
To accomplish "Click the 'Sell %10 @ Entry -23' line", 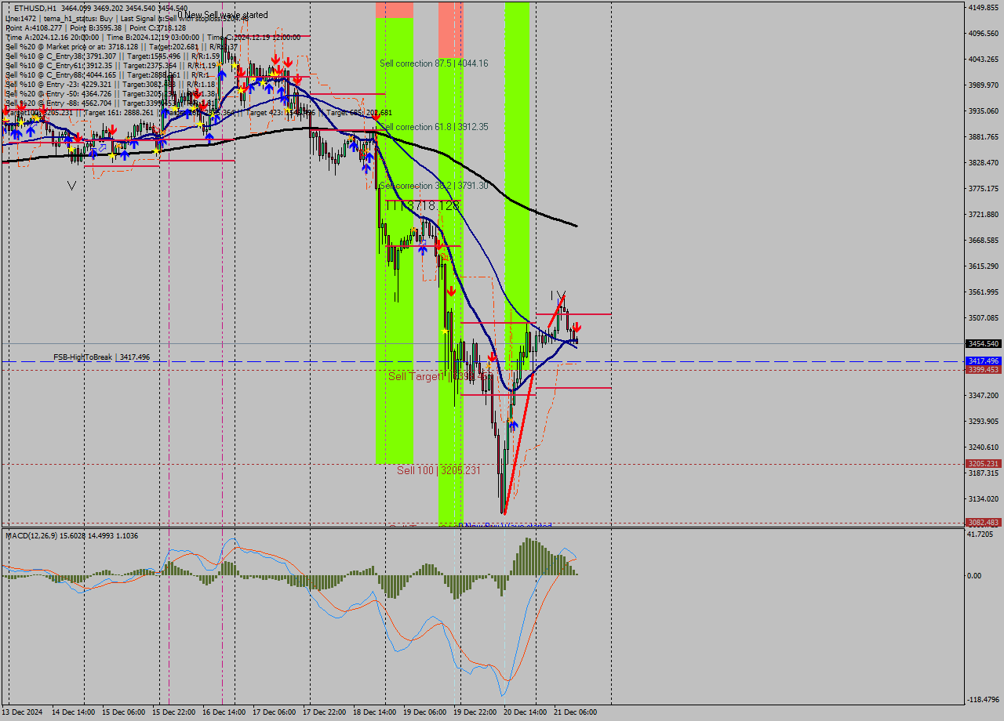I will (110, 84).
